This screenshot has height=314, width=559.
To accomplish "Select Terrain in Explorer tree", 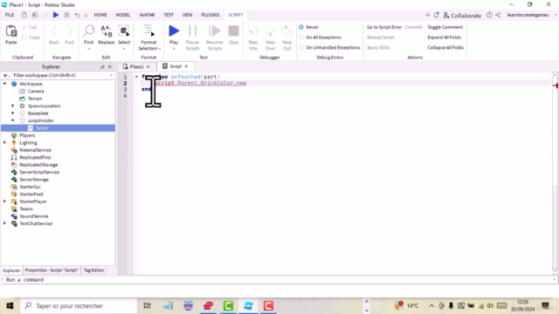I will coord(35,99).
